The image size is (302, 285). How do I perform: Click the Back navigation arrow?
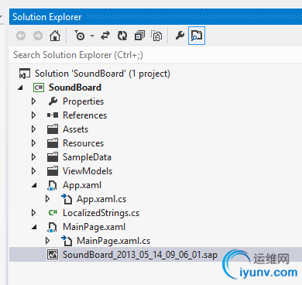pos(21,36)
